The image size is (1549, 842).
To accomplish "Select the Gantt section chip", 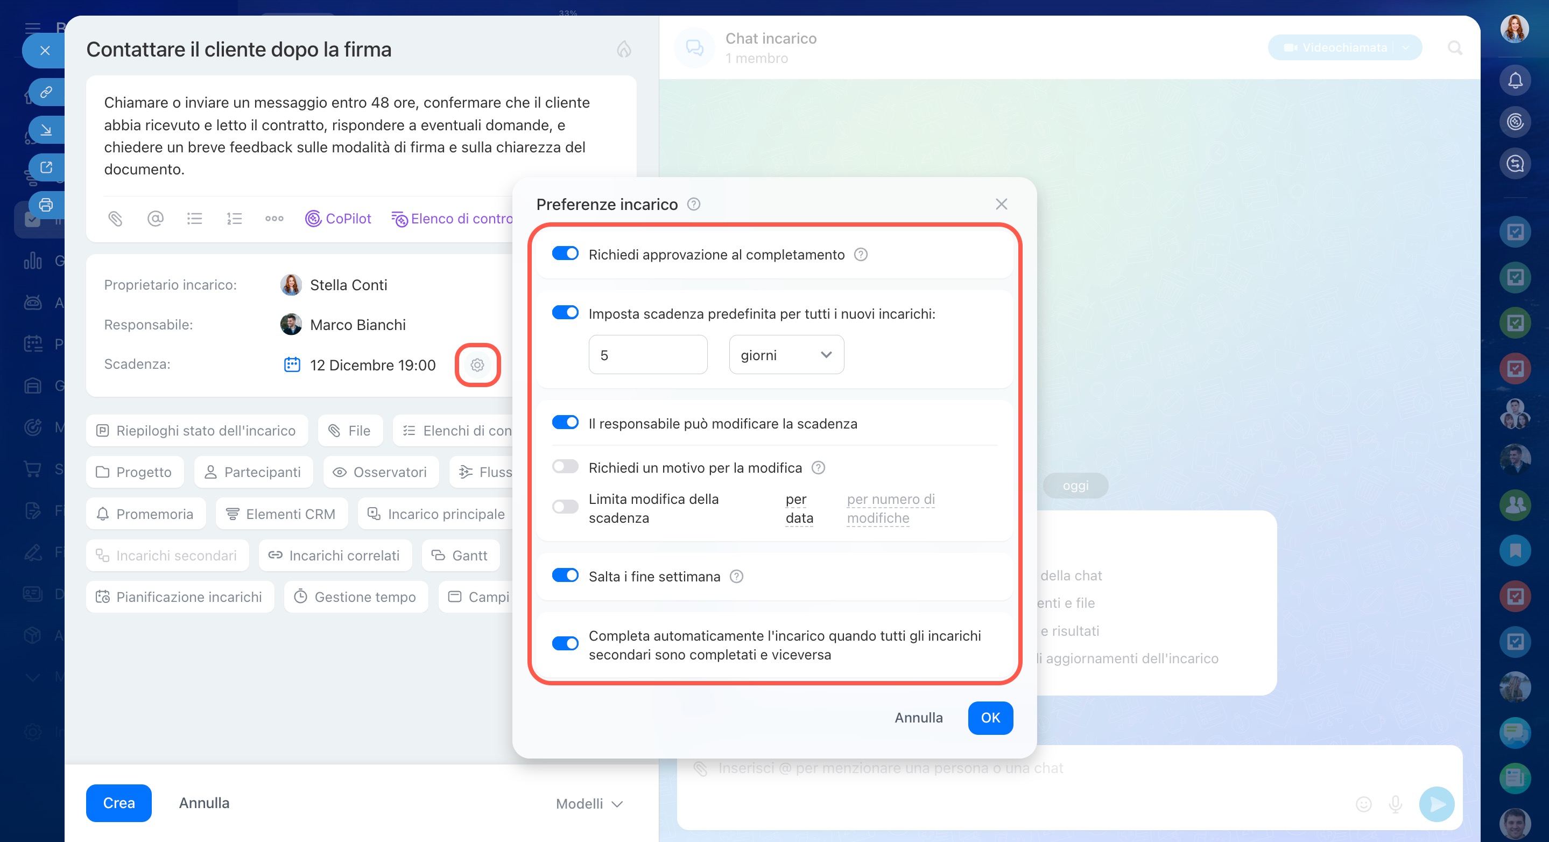I will [x=460, y=555].
